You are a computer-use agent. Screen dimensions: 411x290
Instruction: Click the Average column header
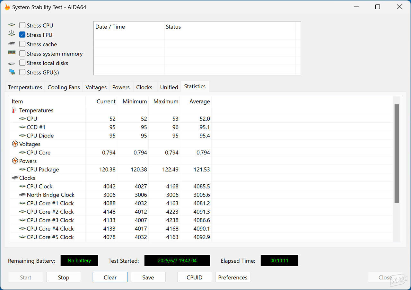196,101
